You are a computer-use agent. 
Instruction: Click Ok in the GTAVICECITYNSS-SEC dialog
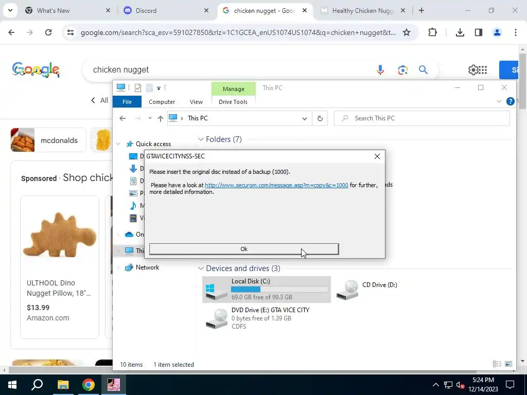[x=243, y=249]
